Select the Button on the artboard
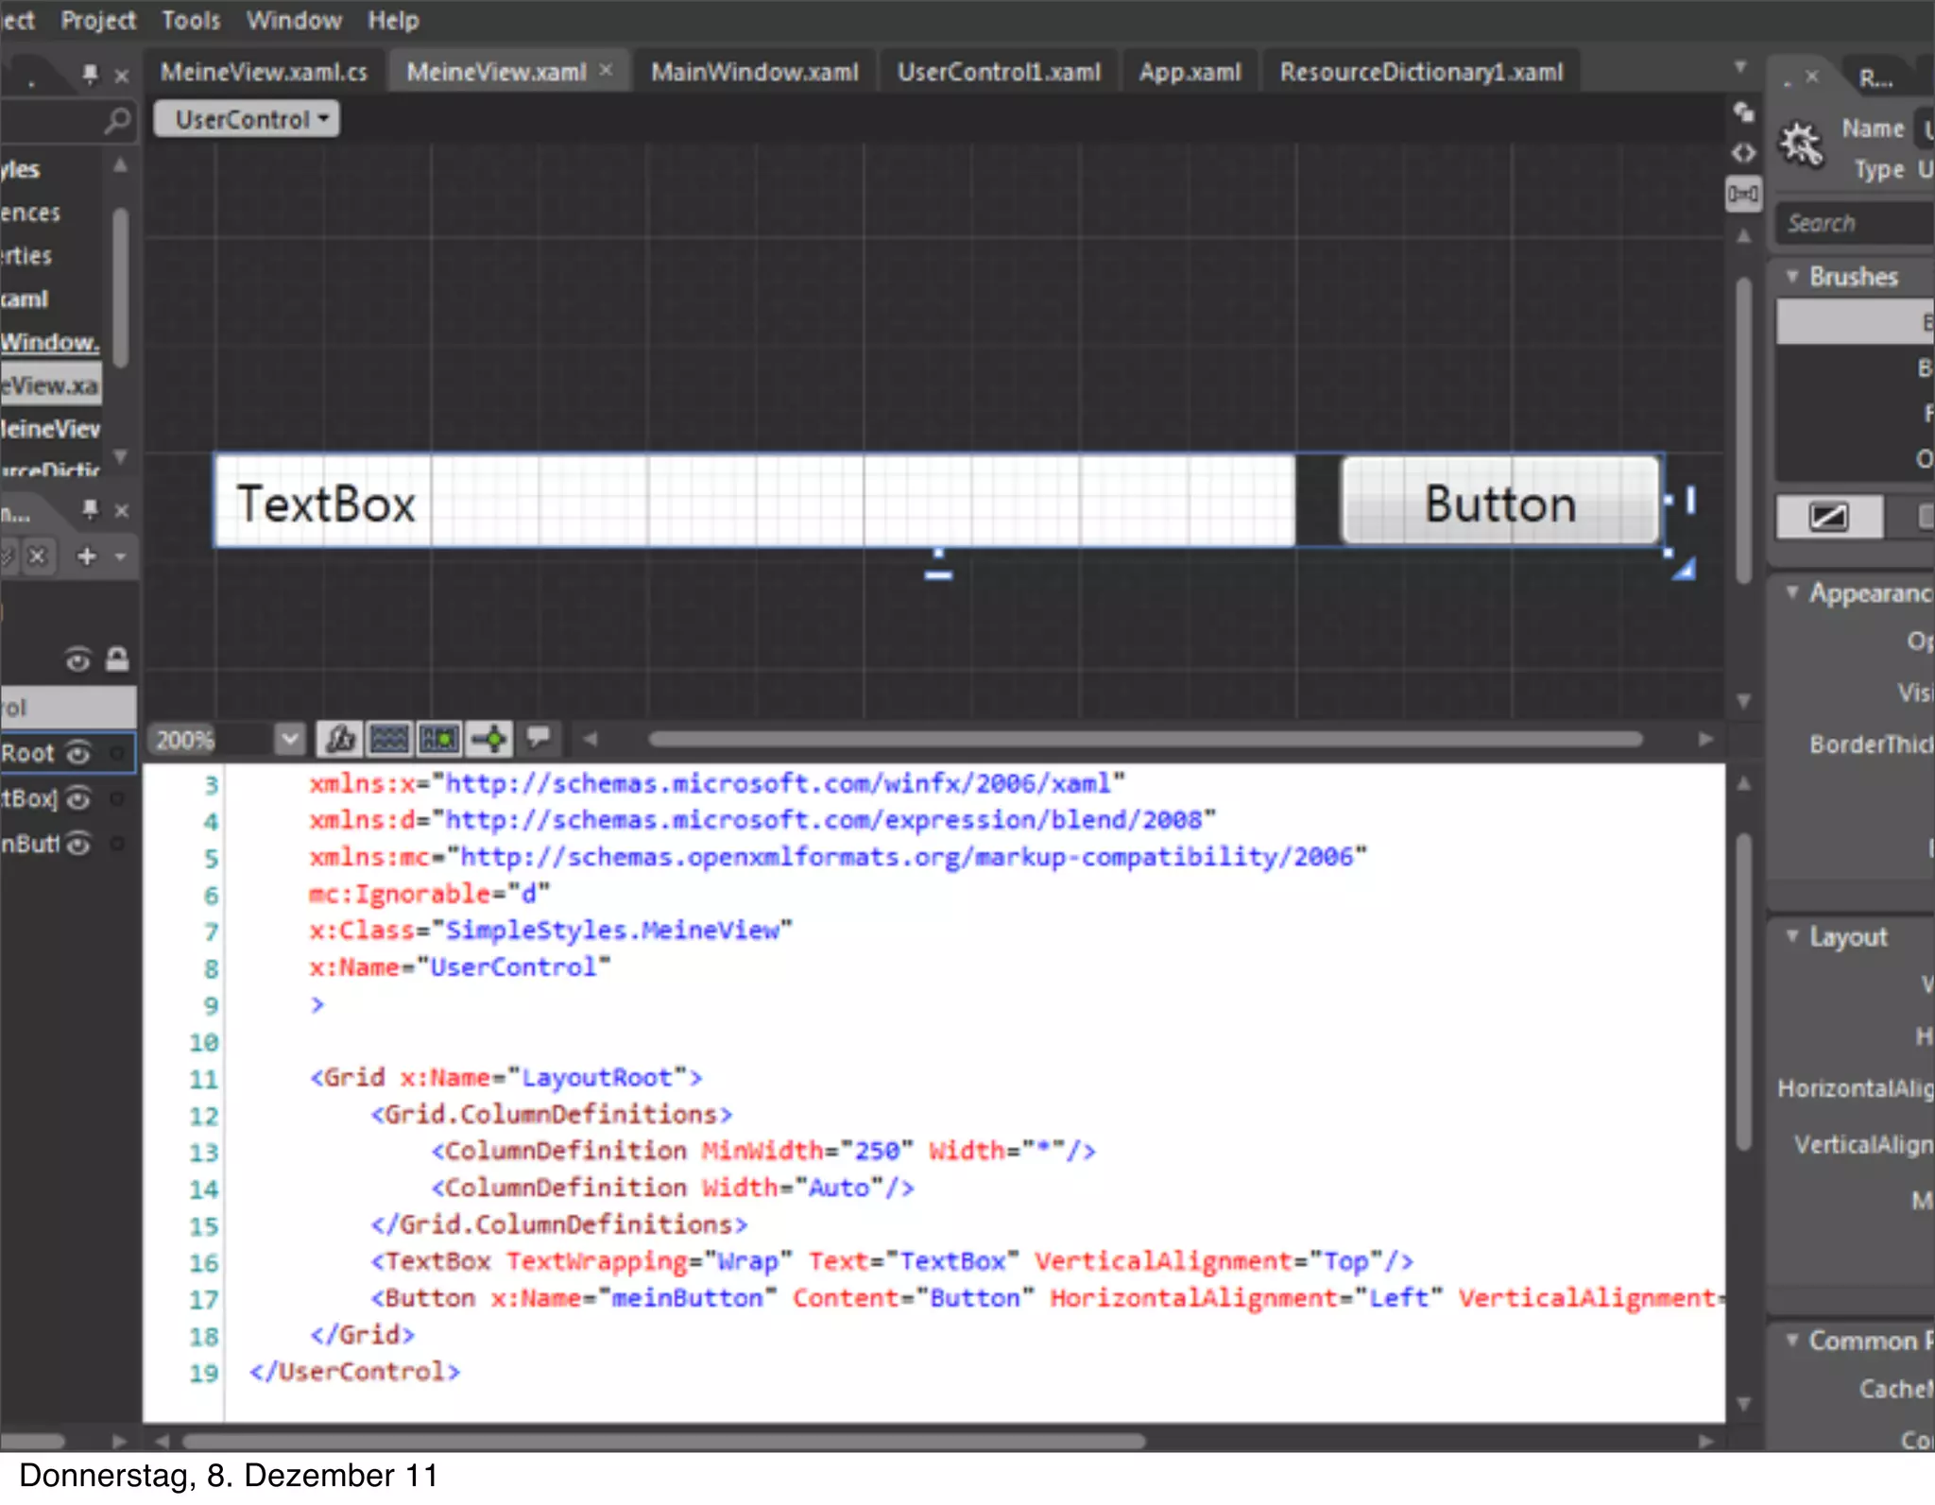1935x1505 pixels. point(1500,502)
